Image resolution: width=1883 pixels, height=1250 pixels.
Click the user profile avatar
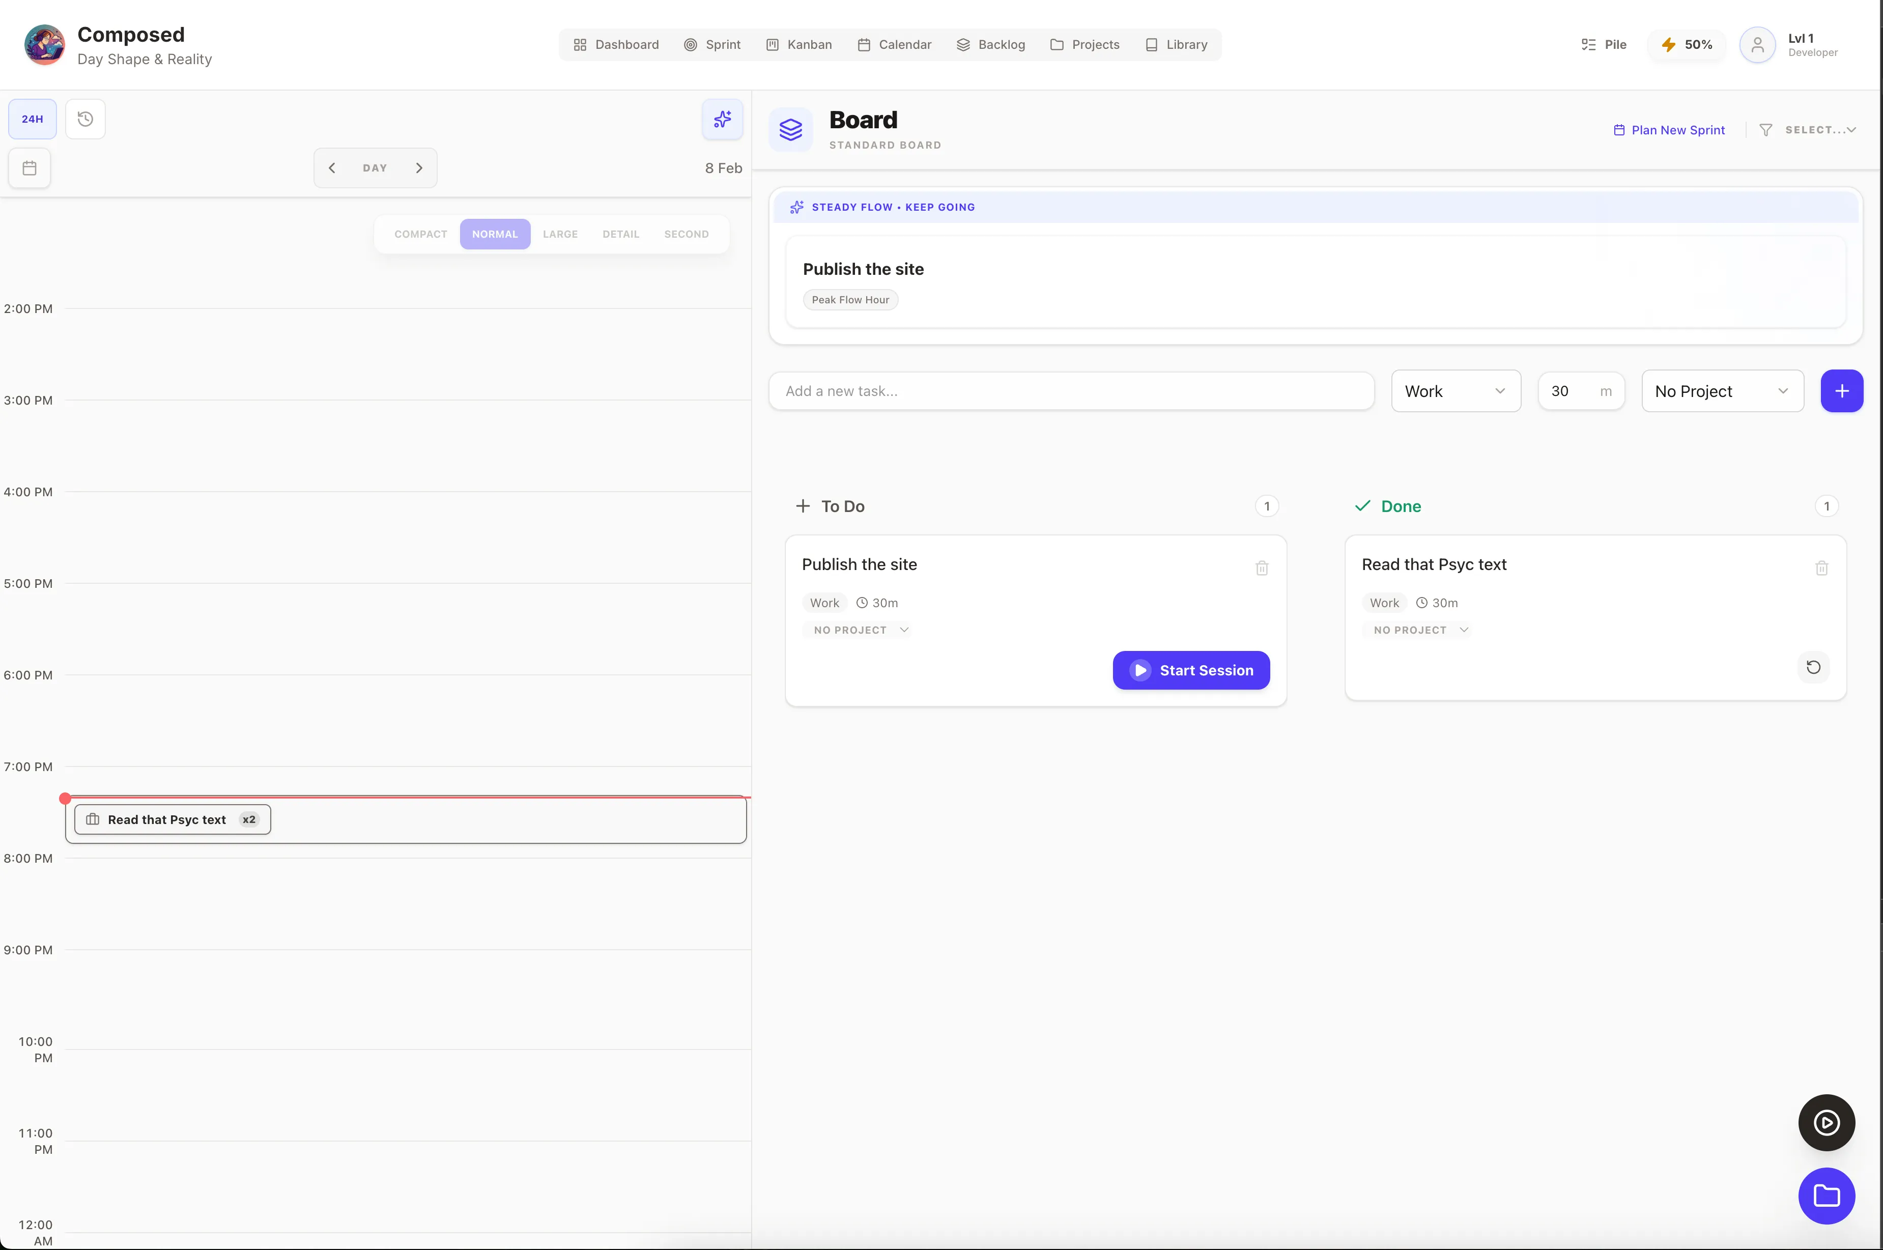1757,45
